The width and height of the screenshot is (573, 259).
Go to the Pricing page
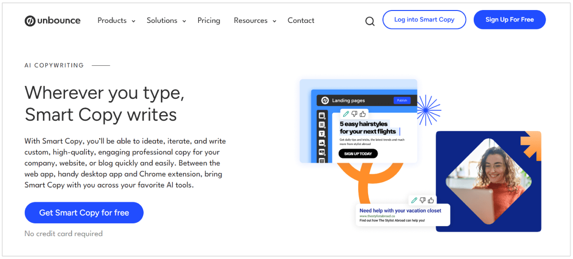coord(209,21)
